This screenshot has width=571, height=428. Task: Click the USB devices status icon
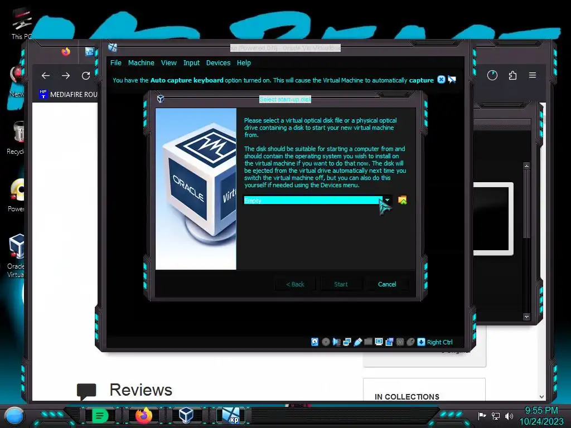pos(357,342)
